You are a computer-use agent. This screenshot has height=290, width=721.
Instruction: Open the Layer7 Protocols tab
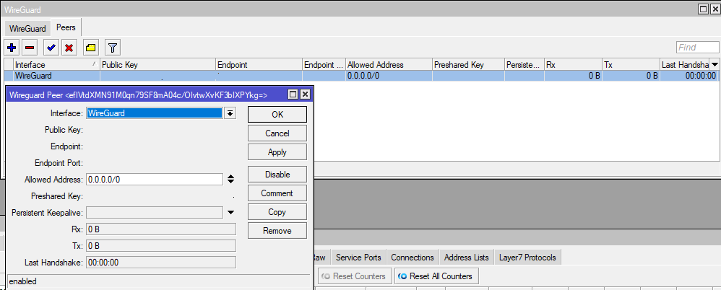pyautogui.click(x=527, y=258)
